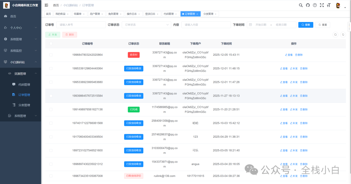Open 分类管理 in the sidebar

24,105
